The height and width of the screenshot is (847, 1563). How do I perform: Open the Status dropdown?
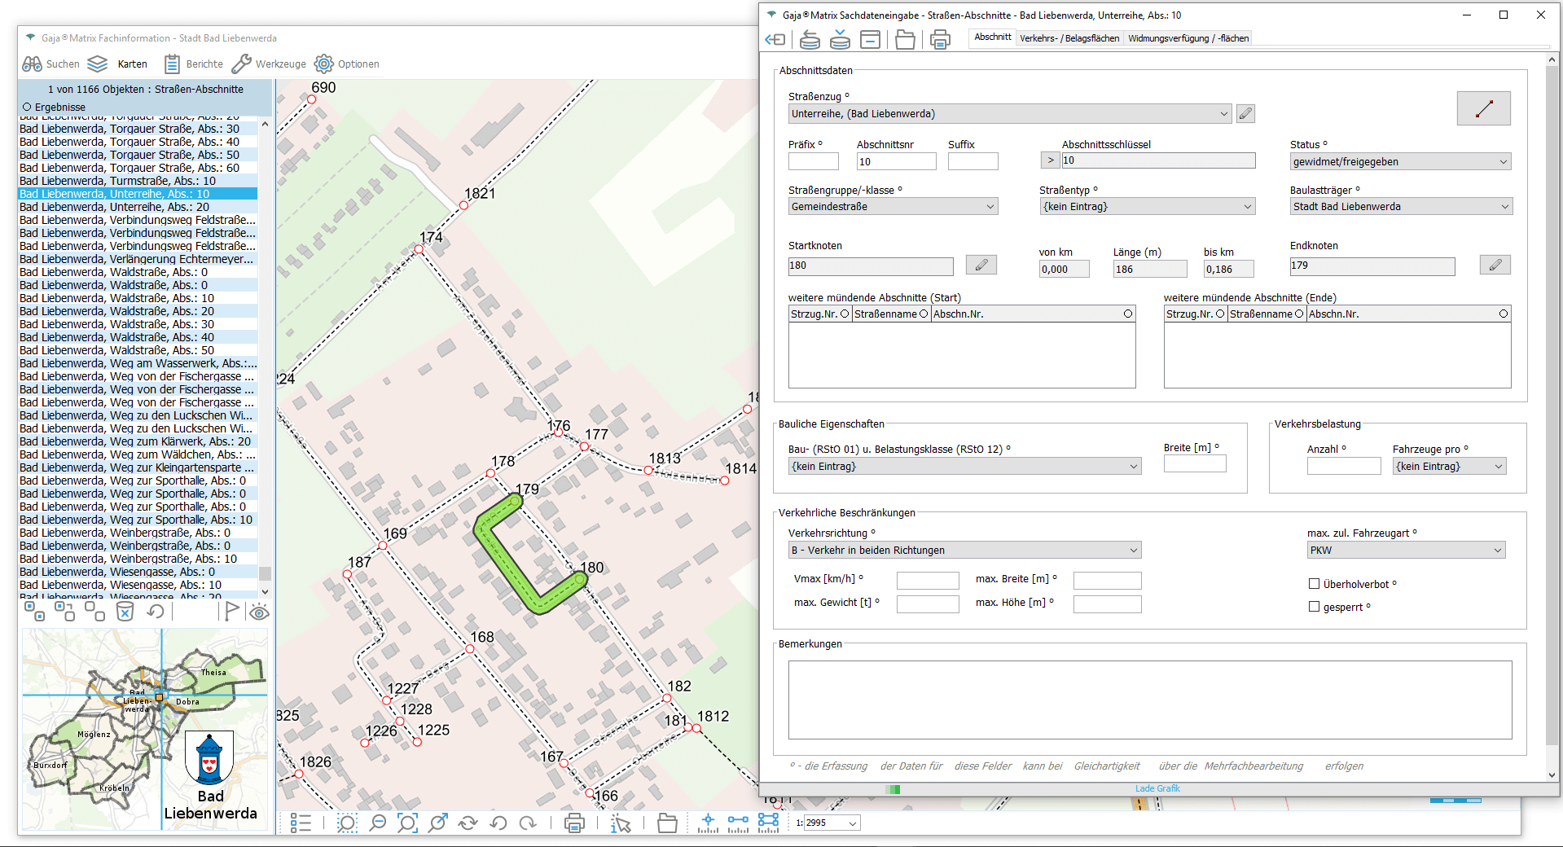pyautogui.click(x=1503, y=162)
